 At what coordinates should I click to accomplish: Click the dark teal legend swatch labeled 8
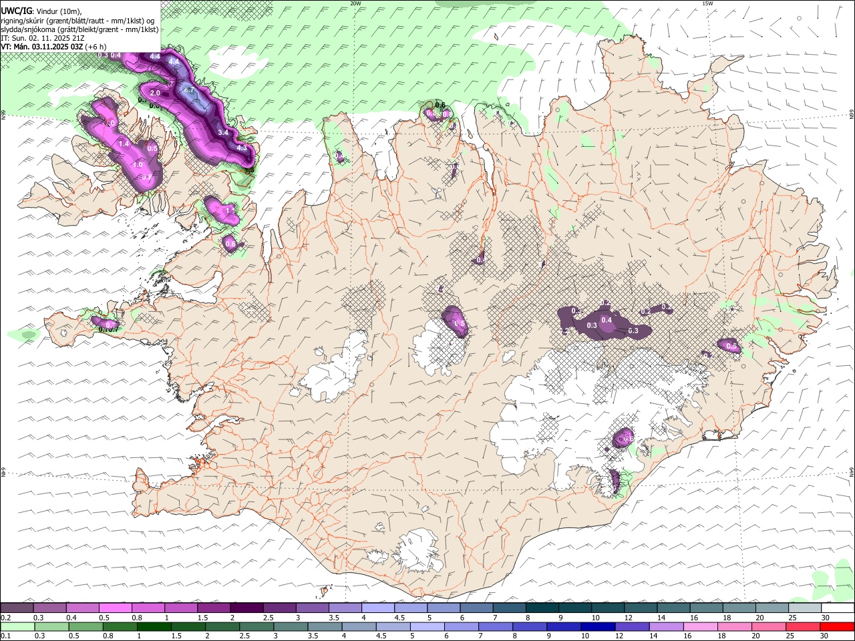click(542, 608)
